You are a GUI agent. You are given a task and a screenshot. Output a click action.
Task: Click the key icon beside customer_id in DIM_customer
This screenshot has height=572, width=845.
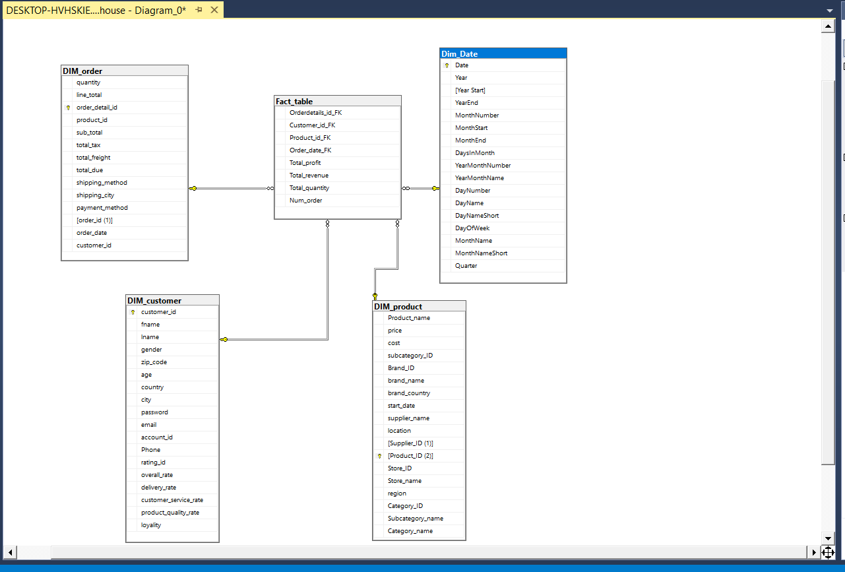133,312
